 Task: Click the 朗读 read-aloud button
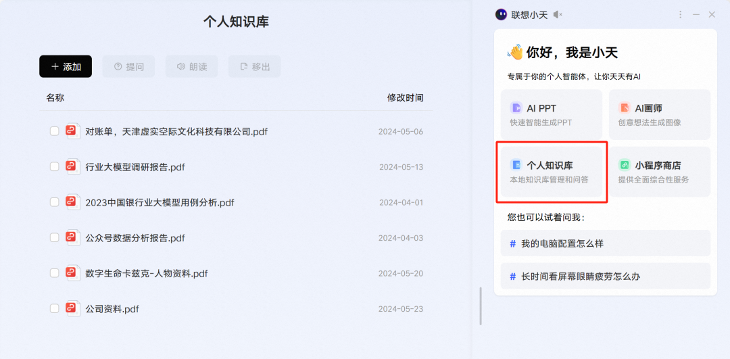coord(191,66)
